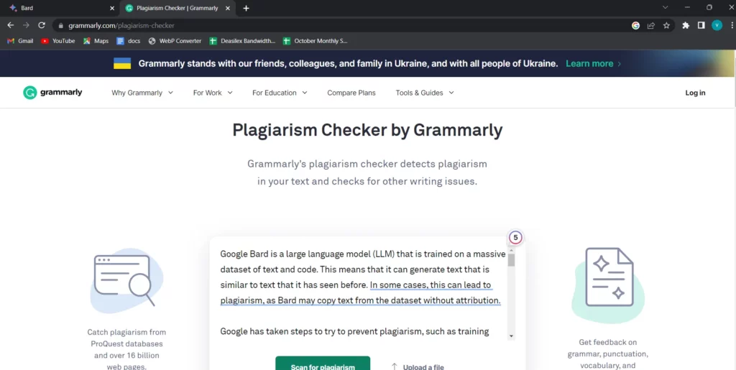
Task: Select the Plagiarism Checker Grammarly tab
Action: (x=177, y=8)
